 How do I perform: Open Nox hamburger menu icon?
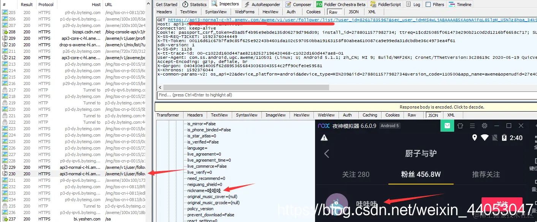[472, 126]
